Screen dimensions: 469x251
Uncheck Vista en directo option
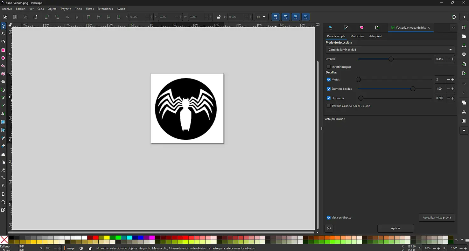coord(328,217)
